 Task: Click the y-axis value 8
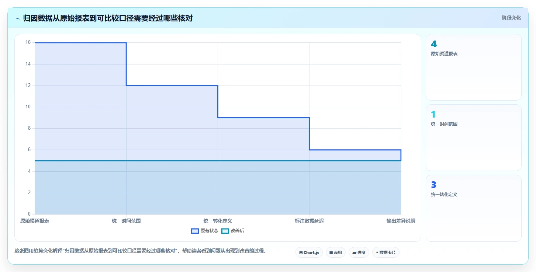point(30,128)
